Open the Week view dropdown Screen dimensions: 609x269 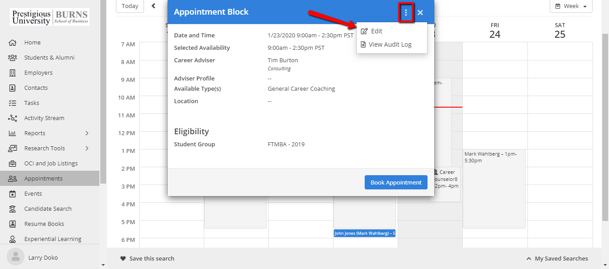571,6
